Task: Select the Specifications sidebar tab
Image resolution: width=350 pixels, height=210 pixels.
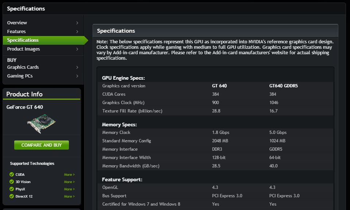Action: click(23, 40)
